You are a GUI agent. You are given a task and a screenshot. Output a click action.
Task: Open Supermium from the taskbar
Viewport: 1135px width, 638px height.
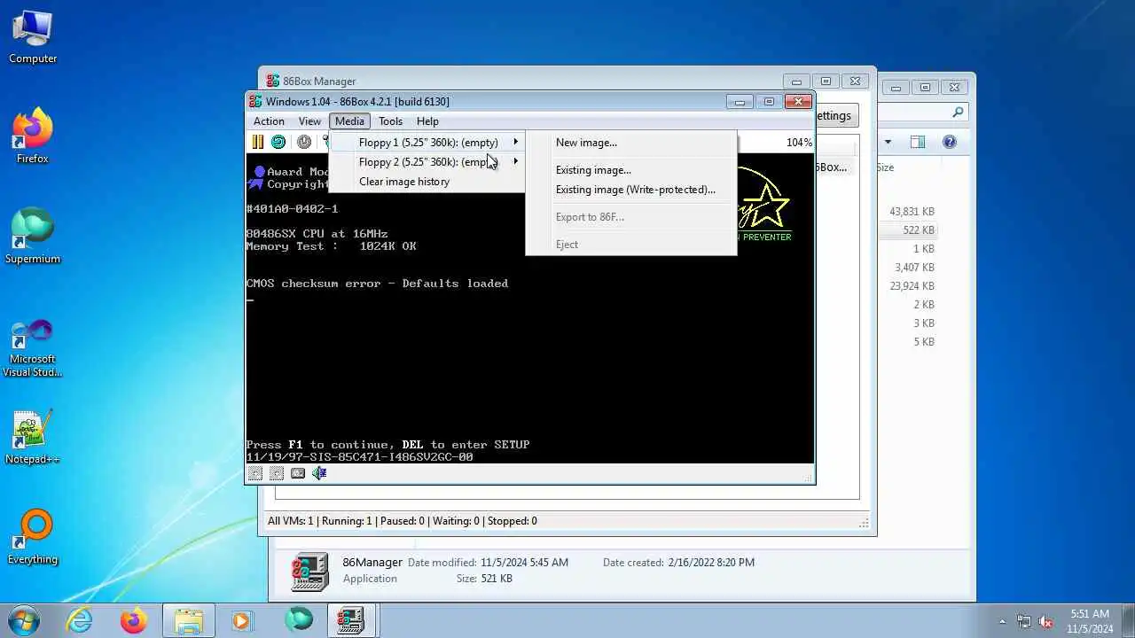(299, 620)
